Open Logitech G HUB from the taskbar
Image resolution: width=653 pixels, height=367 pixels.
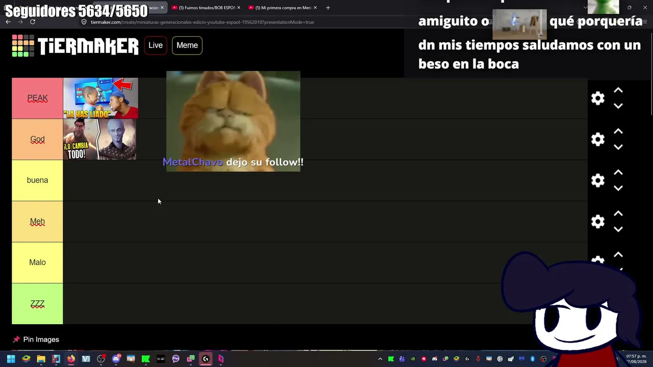(206, 359)
